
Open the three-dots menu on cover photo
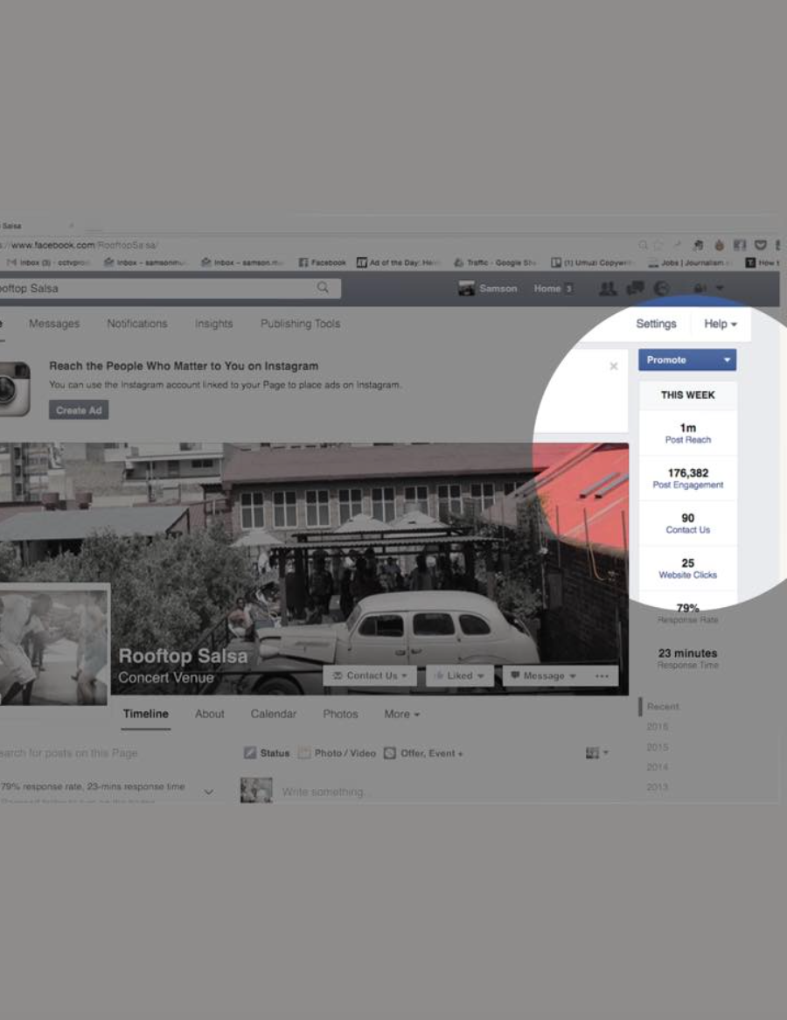602,675
